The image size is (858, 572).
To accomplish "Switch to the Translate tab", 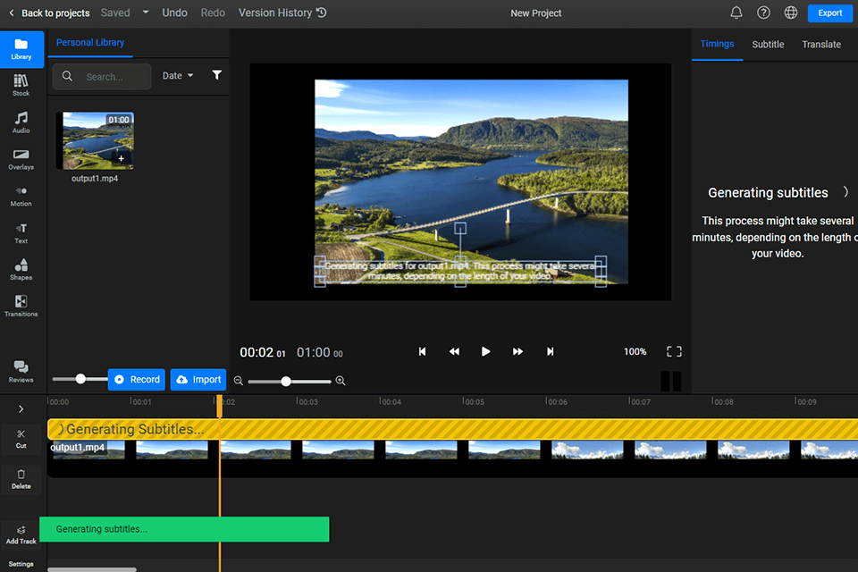I will 820,44.
